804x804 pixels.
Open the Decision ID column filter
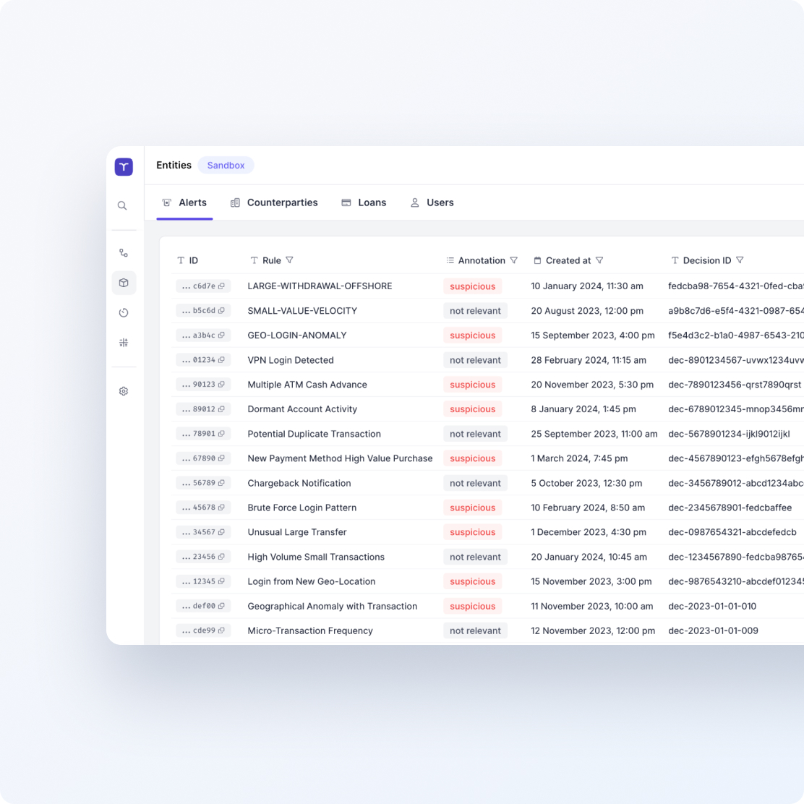click(x=740, y=260)
